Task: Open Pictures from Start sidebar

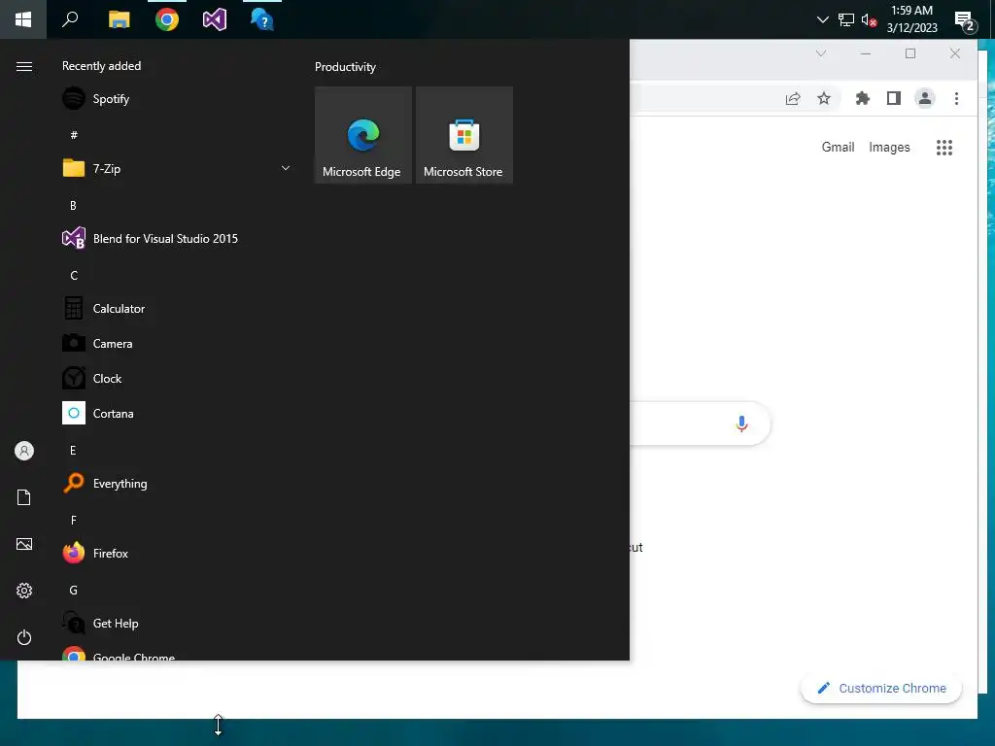Action: point(24,544)
